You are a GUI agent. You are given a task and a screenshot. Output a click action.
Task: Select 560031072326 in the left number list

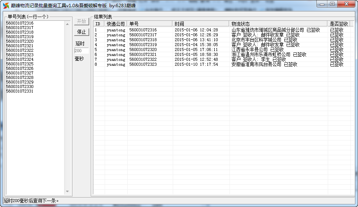[x=20, y=68]
